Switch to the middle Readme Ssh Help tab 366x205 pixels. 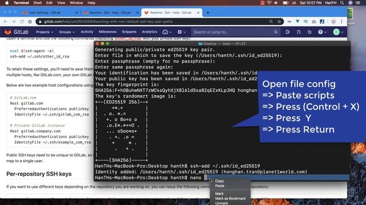pos(110,13)
